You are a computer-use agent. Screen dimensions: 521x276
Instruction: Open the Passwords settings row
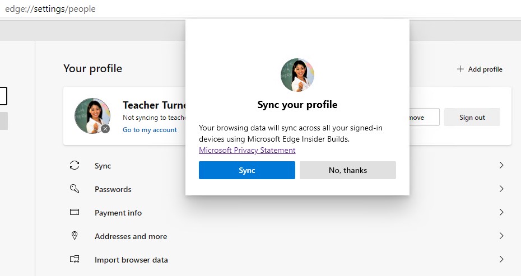[287, 189]
